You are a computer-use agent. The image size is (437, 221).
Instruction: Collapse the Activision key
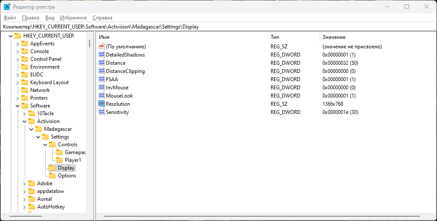(x=25, y=121)
